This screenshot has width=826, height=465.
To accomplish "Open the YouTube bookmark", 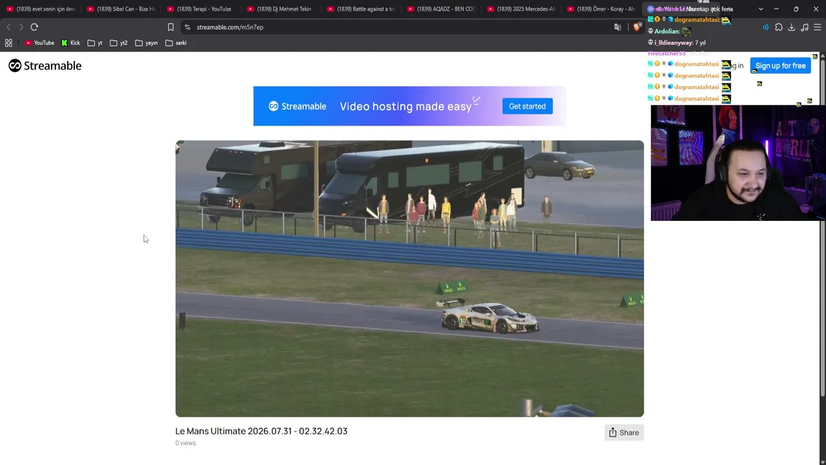I will 39,43.
